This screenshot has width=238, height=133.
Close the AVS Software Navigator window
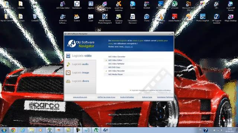click(x=172, y=34)
